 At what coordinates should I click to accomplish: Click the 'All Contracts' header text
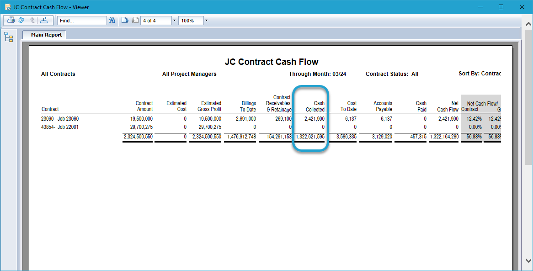pos(58,74)
